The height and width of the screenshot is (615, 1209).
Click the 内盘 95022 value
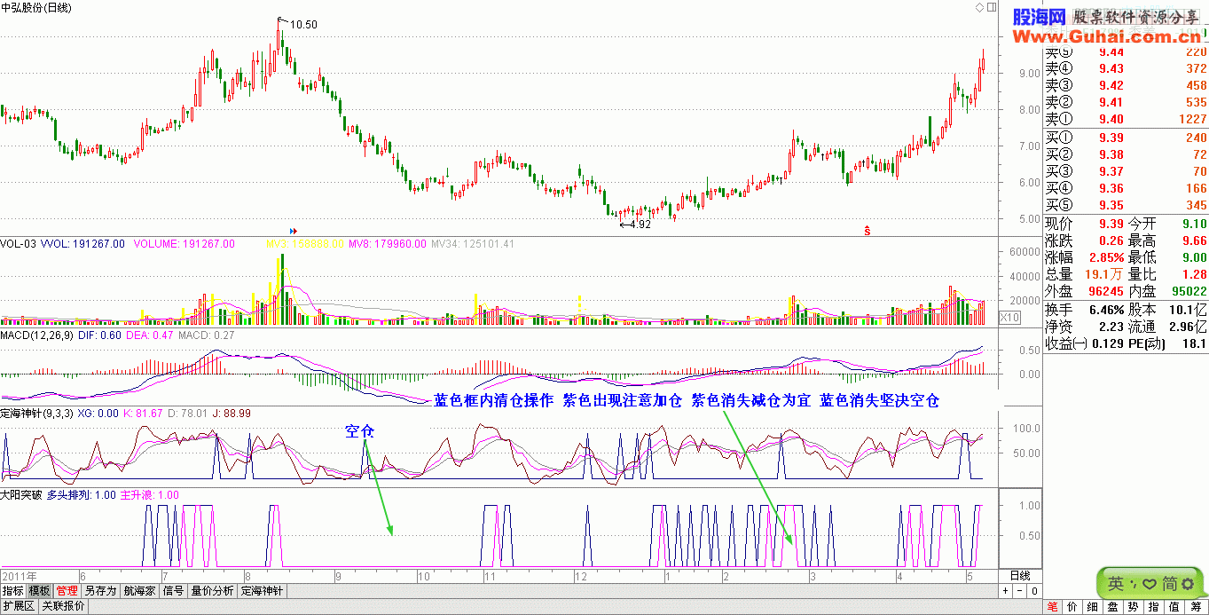[1189, 292]
